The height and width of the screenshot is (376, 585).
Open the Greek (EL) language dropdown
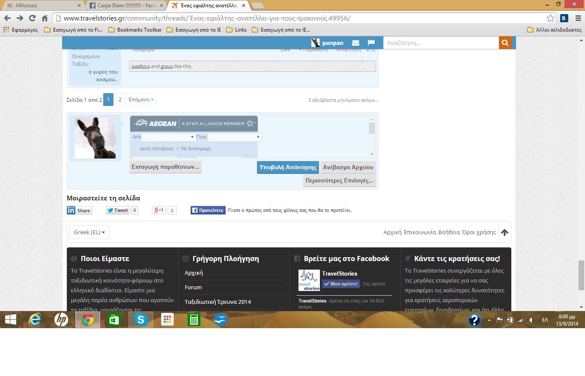click(x=89, y=232)
